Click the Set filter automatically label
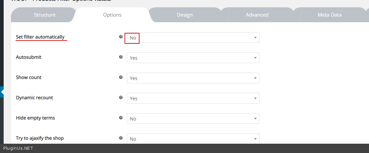Image resolution: width=369 pixels, height=153 pixels. point(40,37)
